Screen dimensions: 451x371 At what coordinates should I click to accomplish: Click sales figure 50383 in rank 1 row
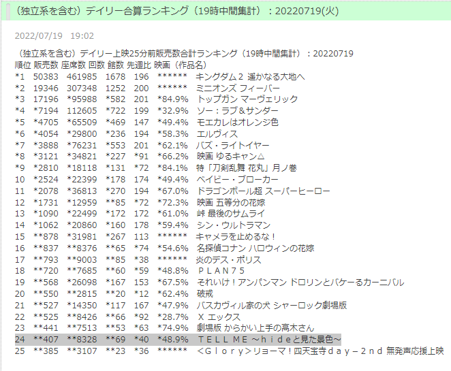pos(46,77)
